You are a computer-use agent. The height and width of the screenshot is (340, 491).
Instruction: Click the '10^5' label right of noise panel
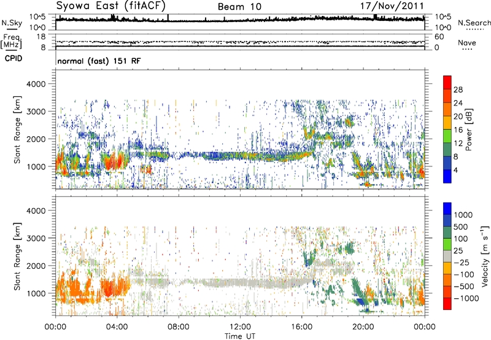[x=443, y=17]
